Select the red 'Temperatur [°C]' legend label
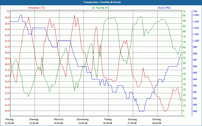 [x=36, y=8]
